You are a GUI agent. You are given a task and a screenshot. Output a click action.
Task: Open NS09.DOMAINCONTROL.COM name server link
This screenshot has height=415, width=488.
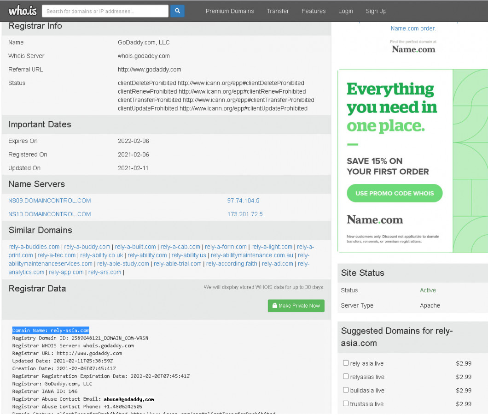[x=49, y=201]
